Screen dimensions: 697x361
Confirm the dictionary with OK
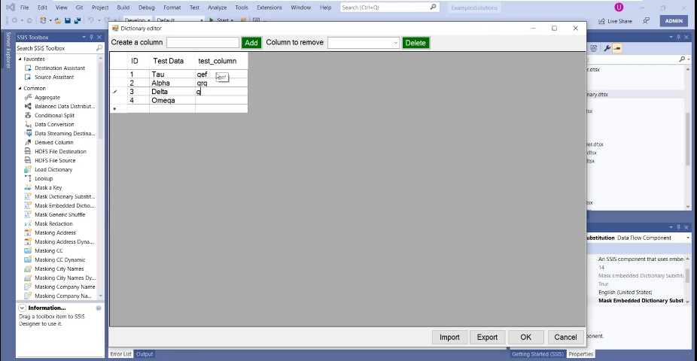click(x=526, y=337)
